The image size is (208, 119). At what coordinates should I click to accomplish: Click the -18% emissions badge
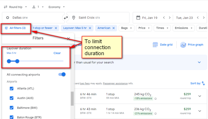tap(143, 99)
